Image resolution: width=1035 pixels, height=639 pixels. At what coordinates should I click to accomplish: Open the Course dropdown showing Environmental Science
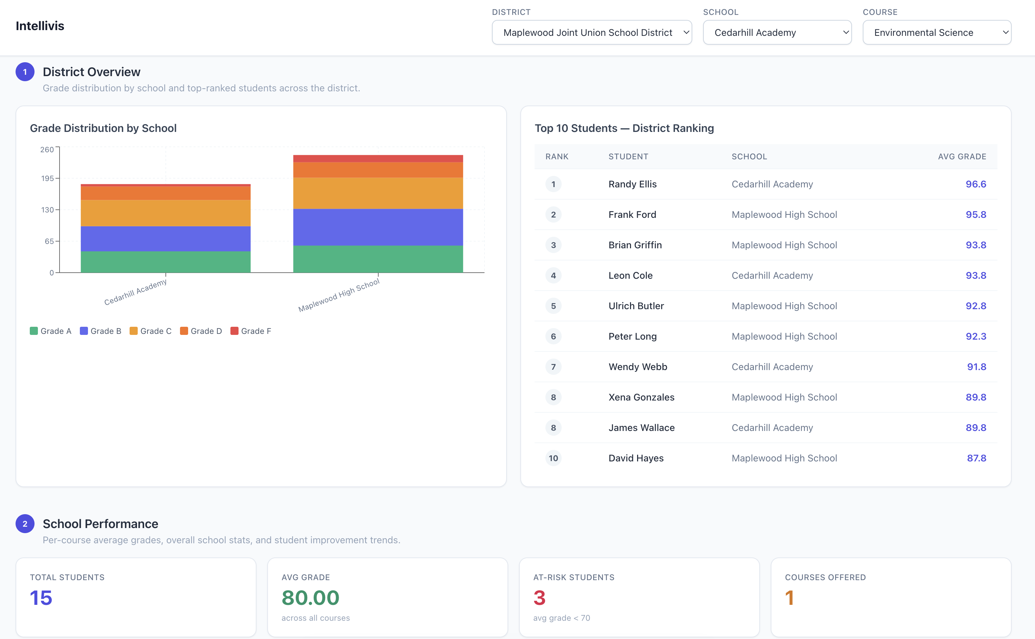pyautogui.click(x=936, y=32)
